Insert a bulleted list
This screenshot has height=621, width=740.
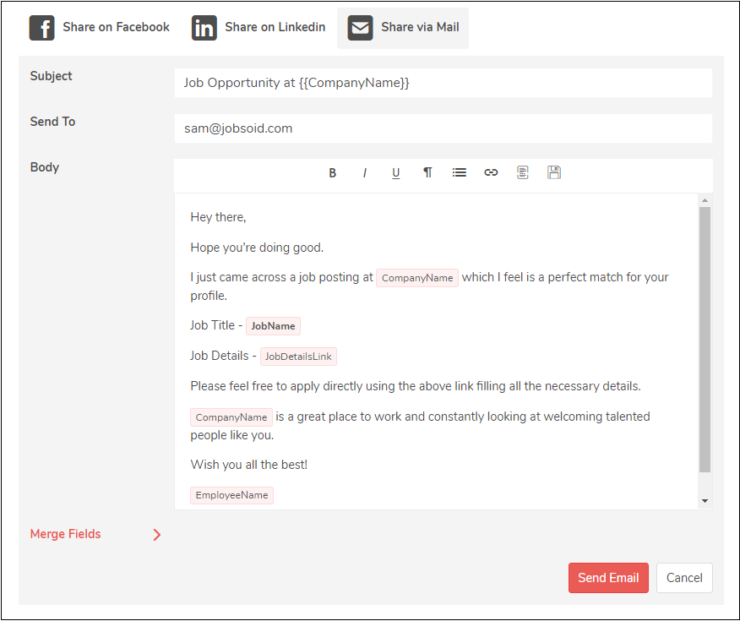(459, 172)
